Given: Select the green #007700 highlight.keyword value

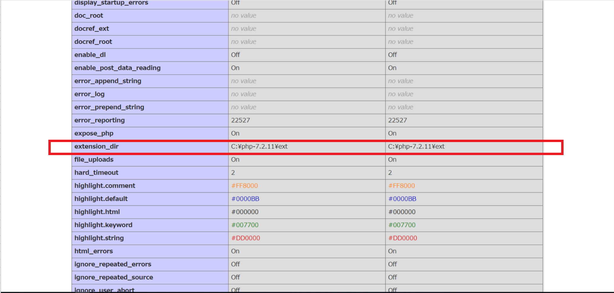Looking at the screenshot, I should point(245,225).
